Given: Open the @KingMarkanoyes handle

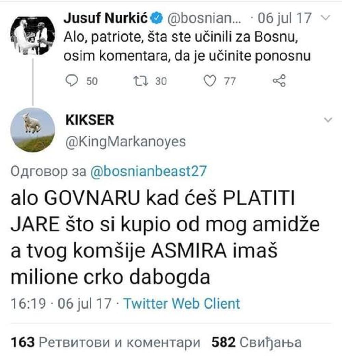Looking at the screenshot, I should pyautogui.click(x=126, y=142).
